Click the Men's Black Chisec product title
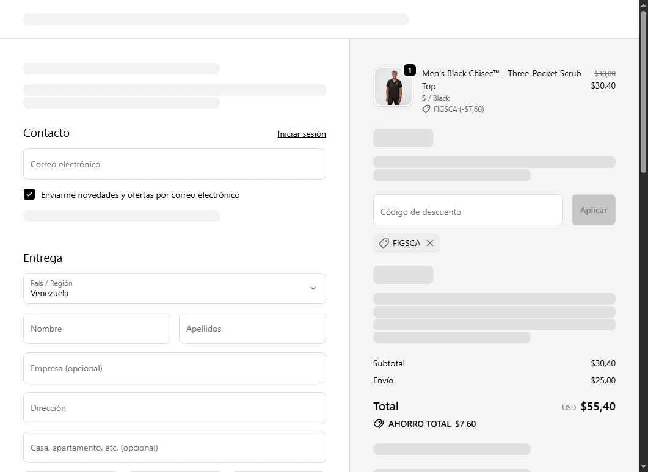Viewport: 648px width, 472px height. coord(501,79)
